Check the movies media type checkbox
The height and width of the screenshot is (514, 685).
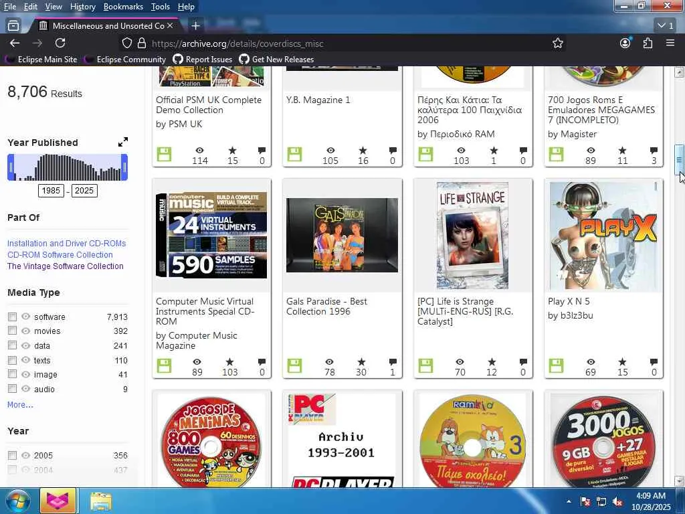[12, 331]
